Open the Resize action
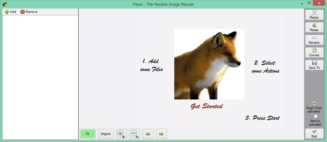The height and width of the screenshot is (142, 327). 314,15
